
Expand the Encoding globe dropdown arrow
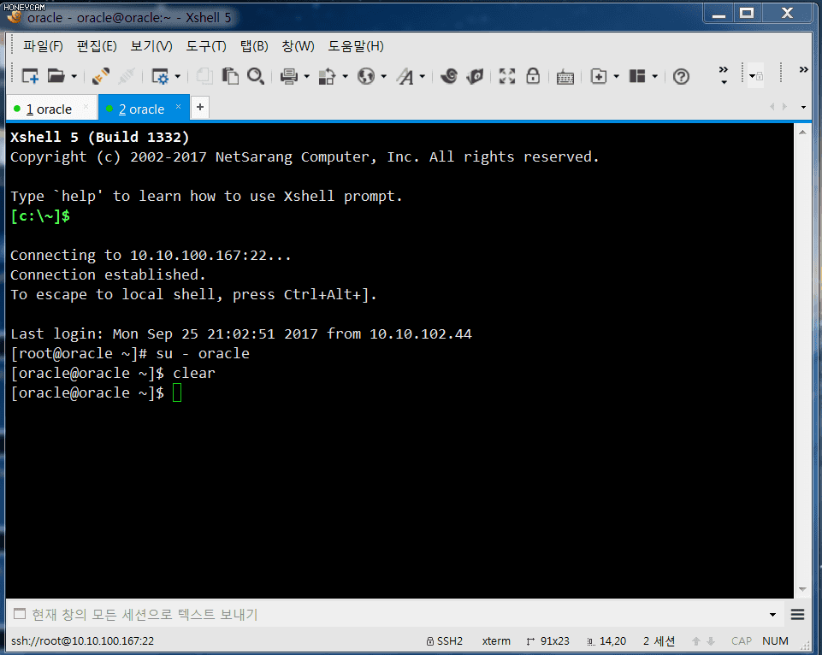[384, 76]
